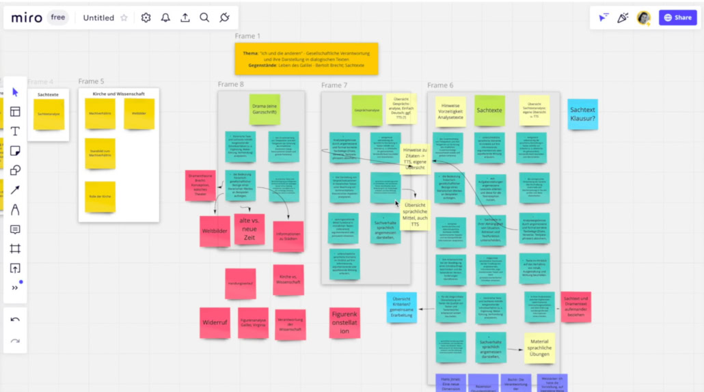Star the Untitled board as favorite
The width and height of the screenshot is (704, 392).
124,18
